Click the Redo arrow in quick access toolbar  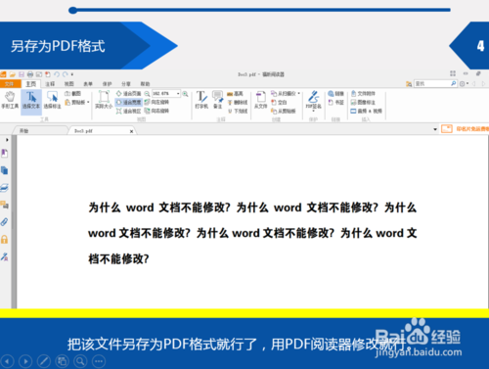coord(66,74)
